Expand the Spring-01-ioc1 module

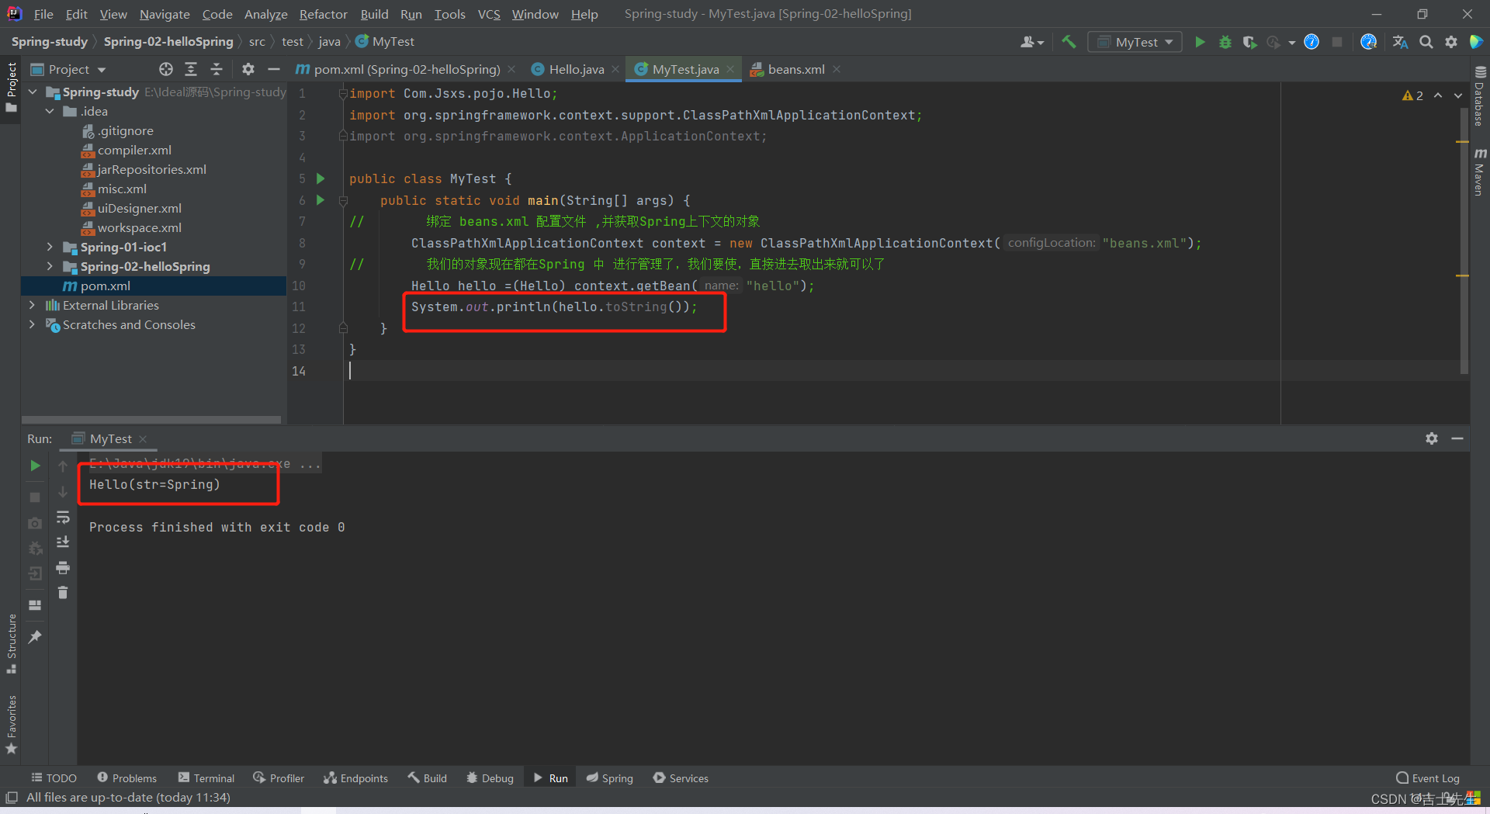(x=50, y=247)
